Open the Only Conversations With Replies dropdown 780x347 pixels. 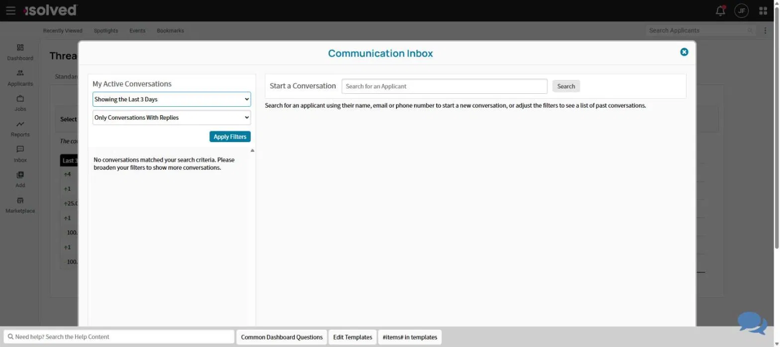[172, 118]
